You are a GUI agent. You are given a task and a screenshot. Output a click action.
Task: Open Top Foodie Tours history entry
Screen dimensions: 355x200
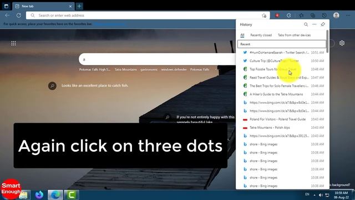tap(282, 69)
